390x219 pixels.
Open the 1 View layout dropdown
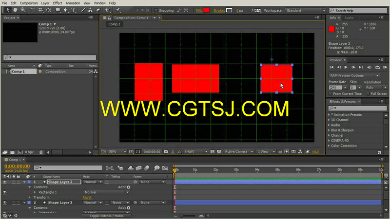pos(266,151)
